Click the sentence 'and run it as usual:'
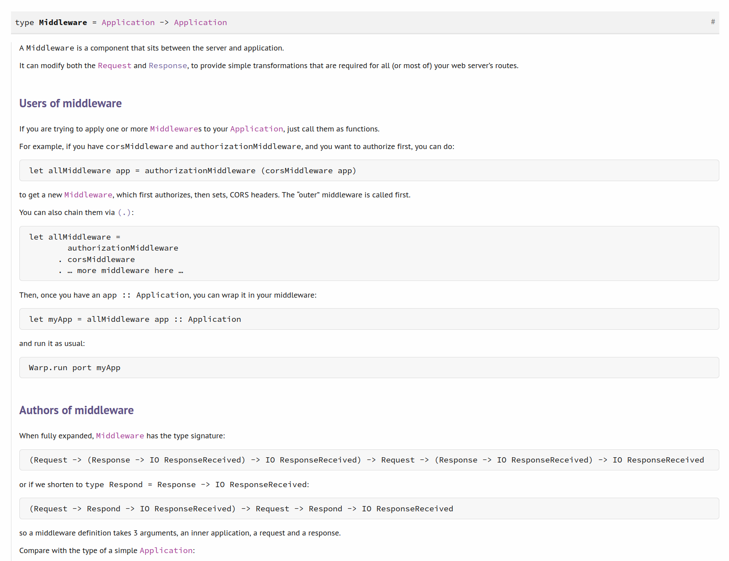 pos(52,343)
